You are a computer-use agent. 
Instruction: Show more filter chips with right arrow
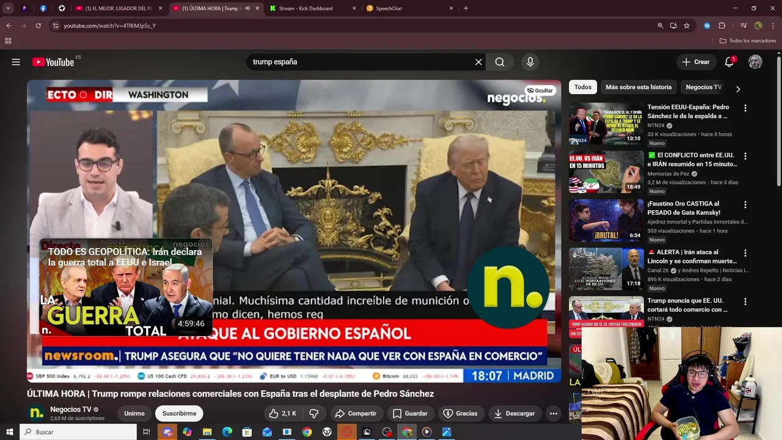click(x=738, y=89)
